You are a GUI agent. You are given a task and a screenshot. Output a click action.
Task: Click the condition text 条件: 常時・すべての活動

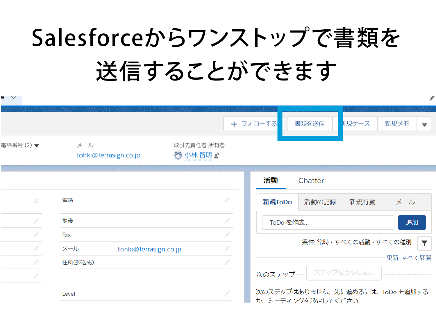coord(336,242)
